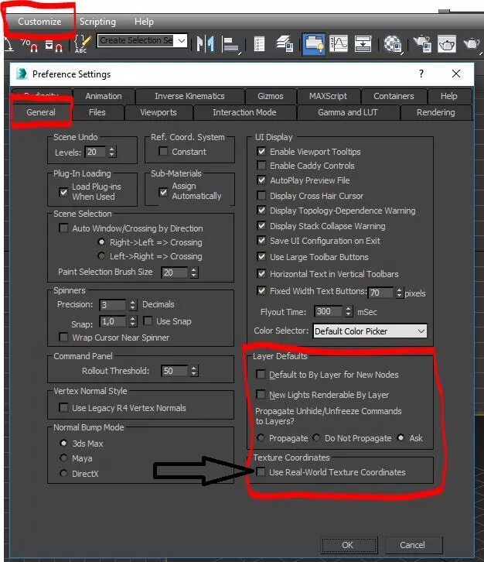Screen dimensions: 484x562
Task: Select the Propagate radio option
Action: (261, 437)
